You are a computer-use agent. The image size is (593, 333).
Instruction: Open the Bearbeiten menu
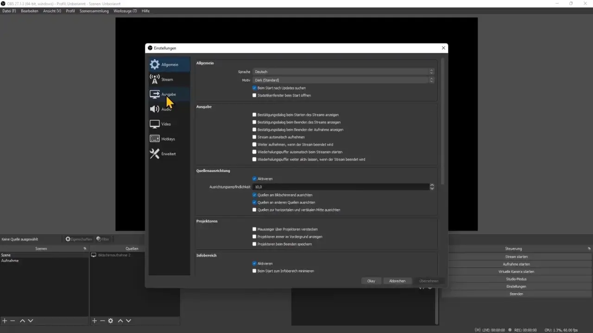pos(30,11)
